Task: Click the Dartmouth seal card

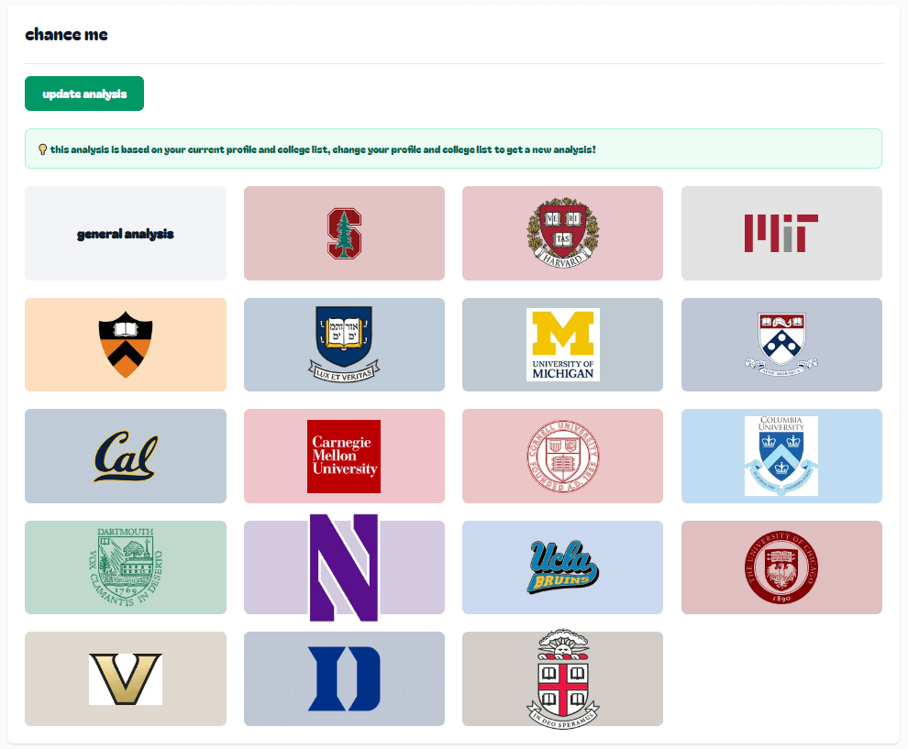Action: coord(126,567)
